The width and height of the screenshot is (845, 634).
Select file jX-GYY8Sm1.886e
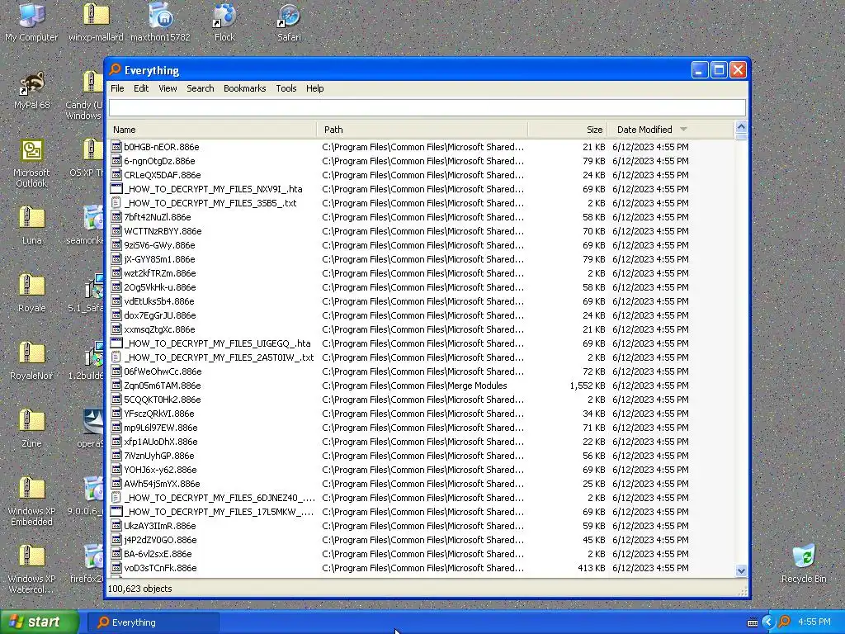coord(159,258)
